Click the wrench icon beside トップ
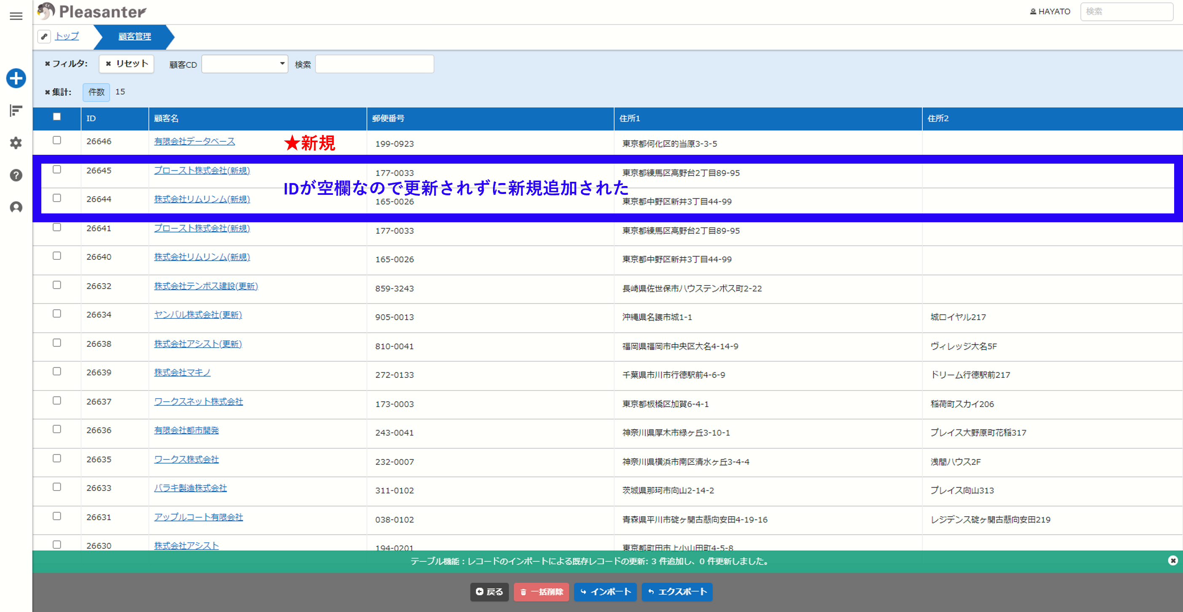1183x612 pixels. pos(44,36)
